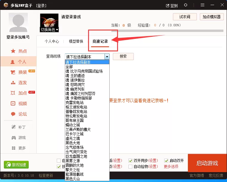The width and height of the screenshot is (227, 182).
Task: Select 黑色大地 option
Action: click(x=87, y=143)
